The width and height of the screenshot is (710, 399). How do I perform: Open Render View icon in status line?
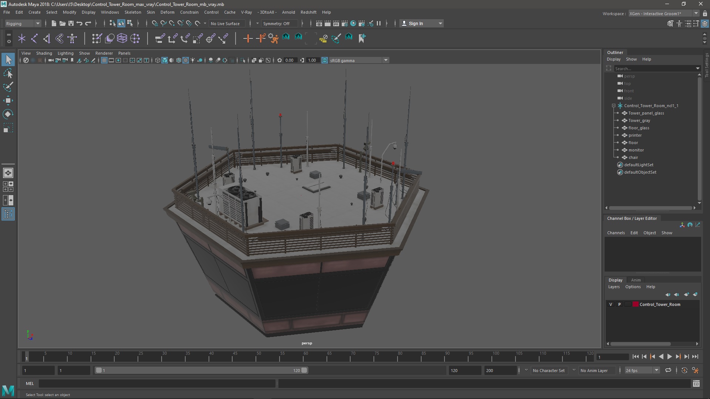pyautogui.click(x=319, y=23)
